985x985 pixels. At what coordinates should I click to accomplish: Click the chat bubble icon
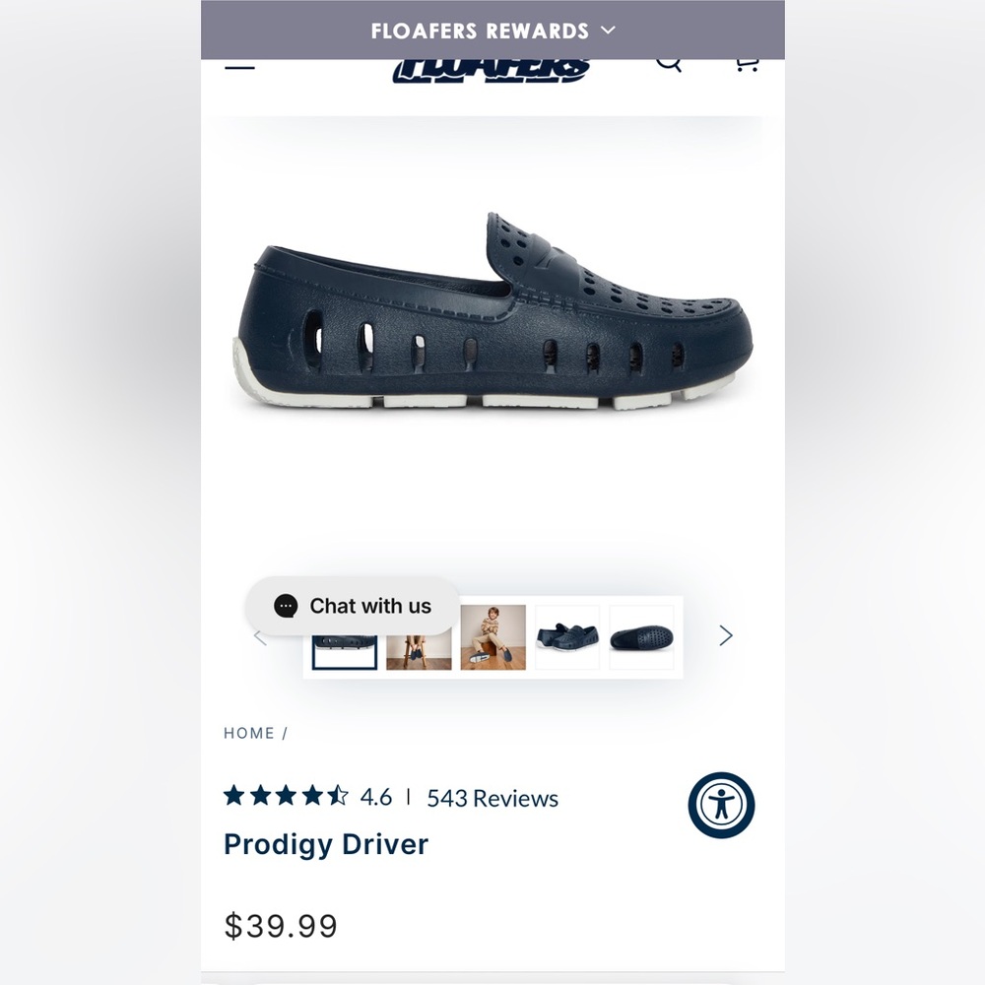tap(286, 606)
